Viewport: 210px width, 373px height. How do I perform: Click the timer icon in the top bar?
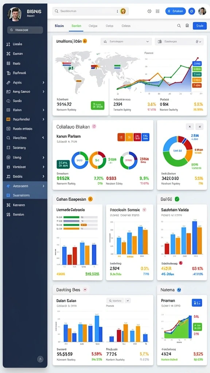tap(149, 11)
